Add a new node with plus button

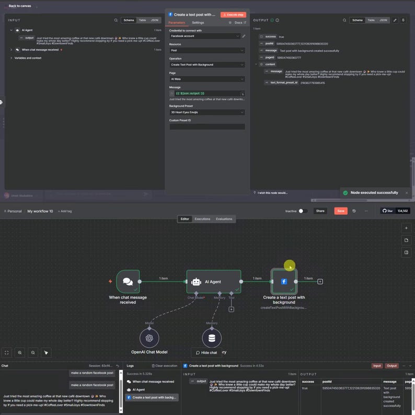406,228
